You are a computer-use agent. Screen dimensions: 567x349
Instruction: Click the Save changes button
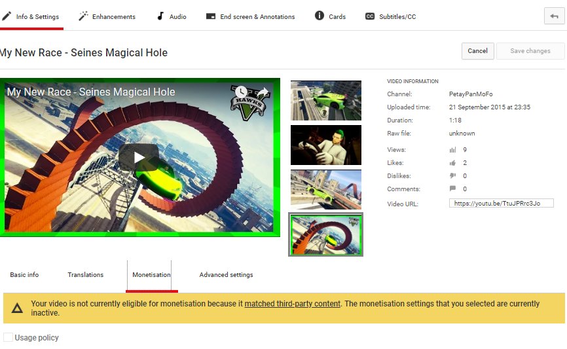pyautogui.click(x=530, y=51)
